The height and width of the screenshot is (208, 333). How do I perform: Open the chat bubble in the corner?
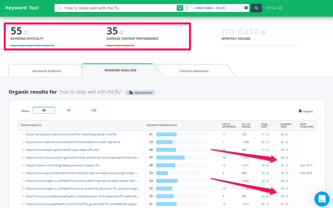tap(322, 199)
